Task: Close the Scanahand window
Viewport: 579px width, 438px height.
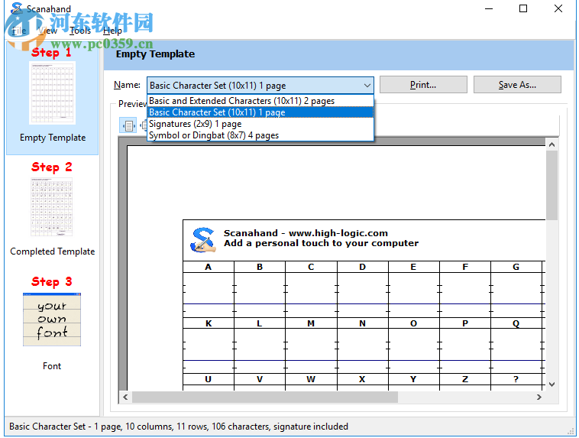Action: click(x=558, y=8)
